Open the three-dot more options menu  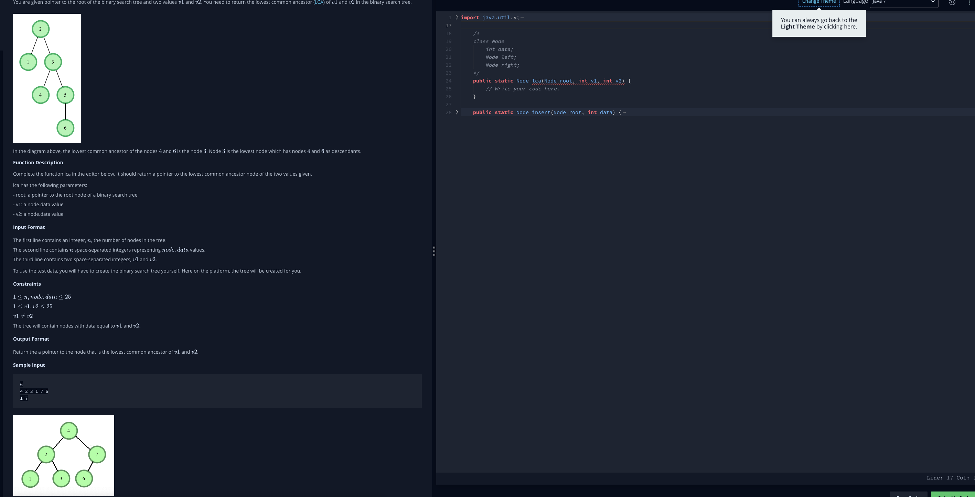(x=969, y=2)
